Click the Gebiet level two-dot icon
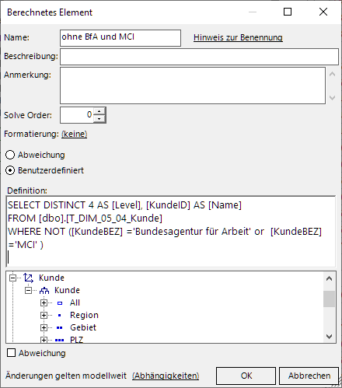 (x=60, y=328)
